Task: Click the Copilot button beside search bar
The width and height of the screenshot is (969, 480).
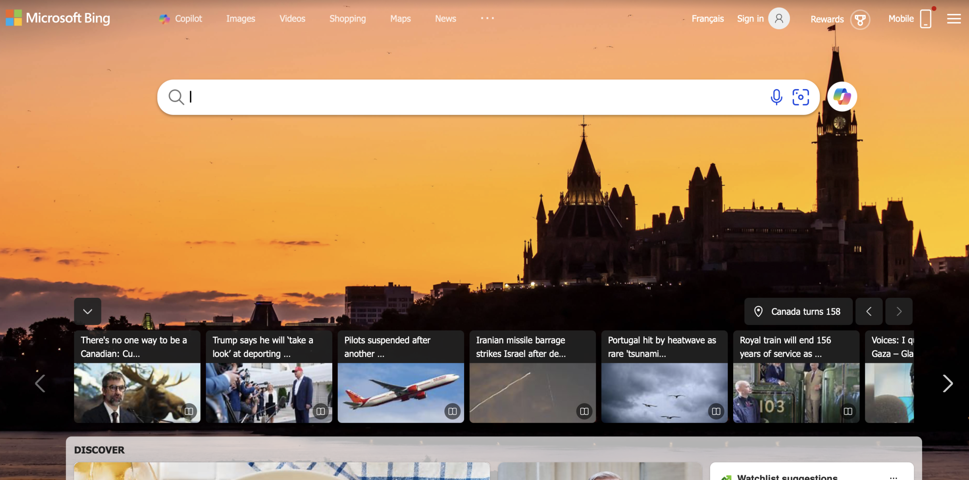Action: click(842, 97)
